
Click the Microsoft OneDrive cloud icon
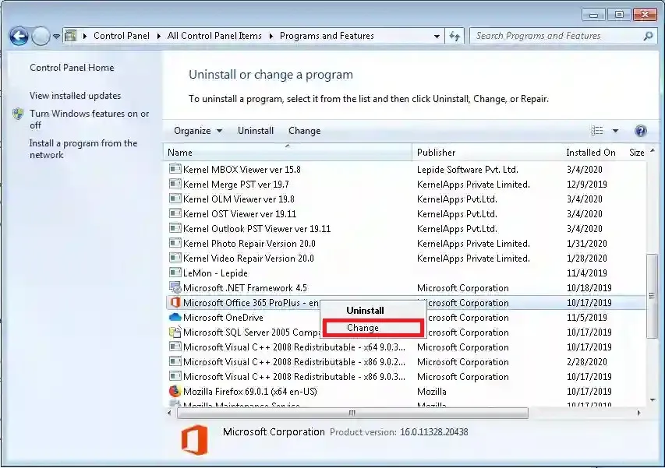(173, 318)
